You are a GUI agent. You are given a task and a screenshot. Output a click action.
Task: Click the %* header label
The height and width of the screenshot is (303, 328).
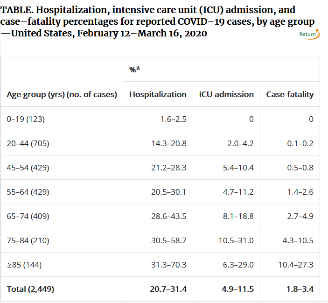coord(135,70)
